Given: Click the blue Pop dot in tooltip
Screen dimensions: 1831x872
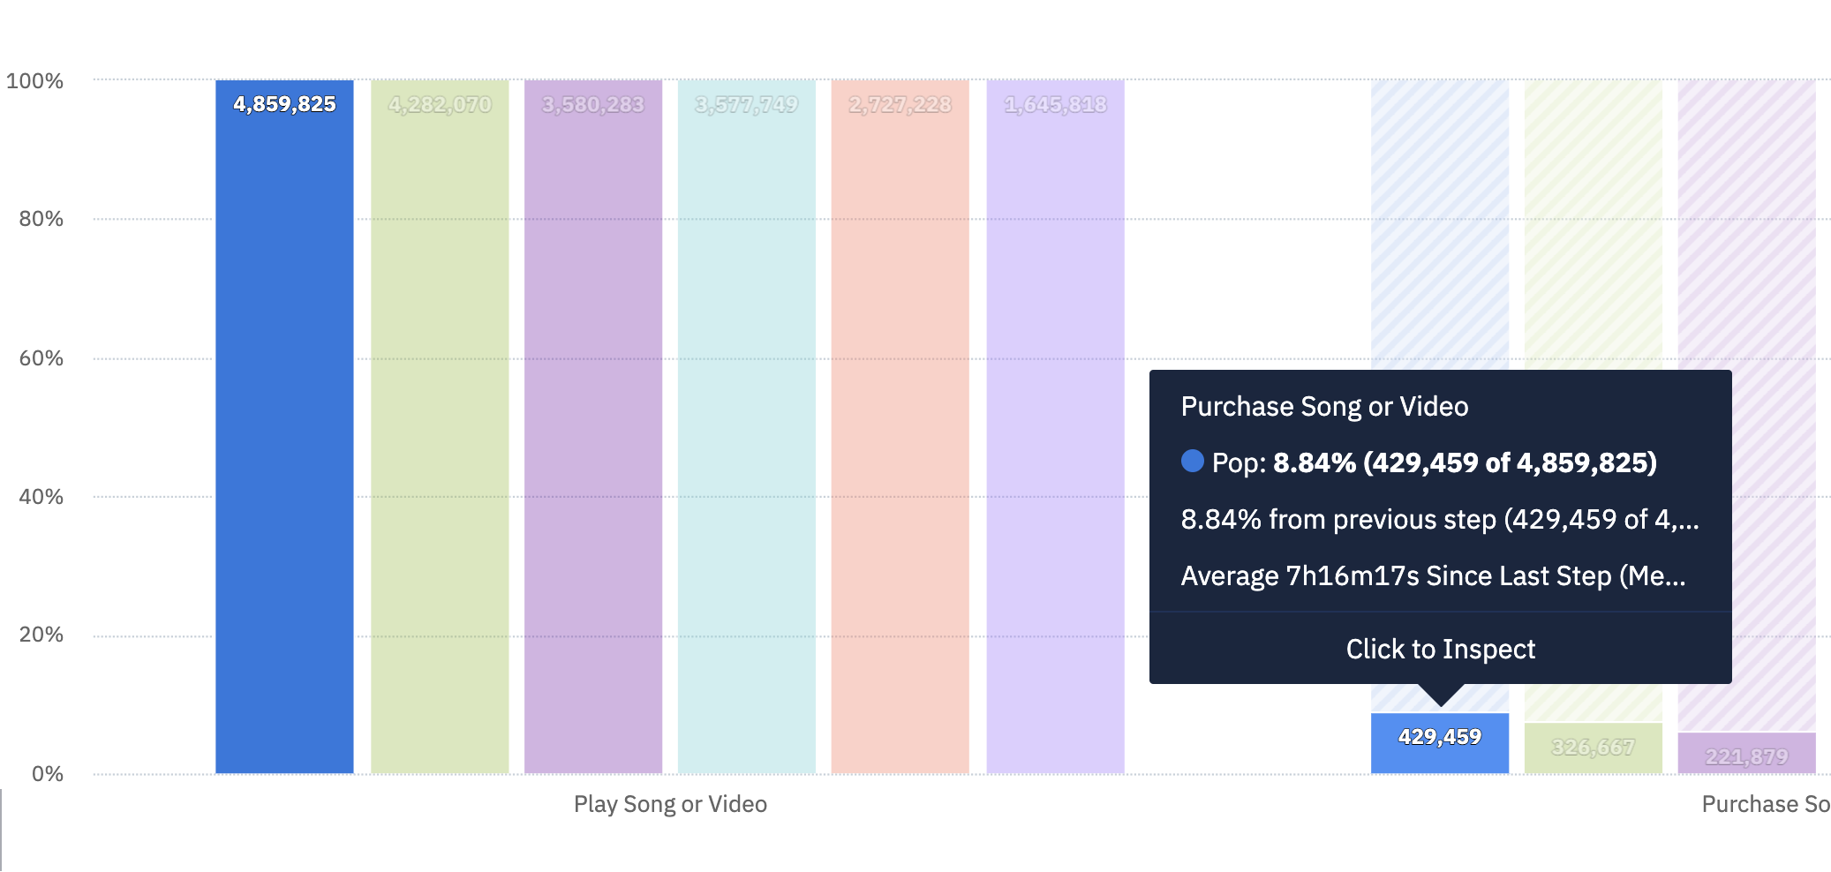Looking at the screenshot, I should [1192, 462].
